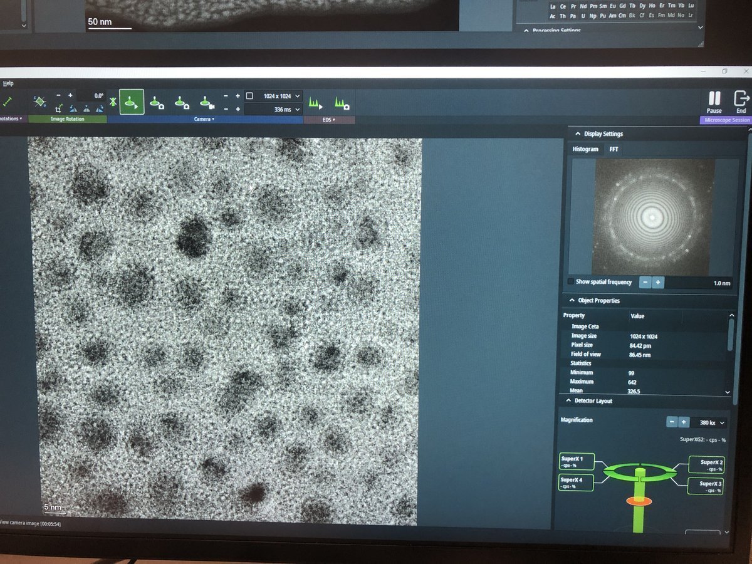The height and width of the screenshot is (564, 752).
Task: Click the active camera live view icon
Action: click(x=131, y=102)
